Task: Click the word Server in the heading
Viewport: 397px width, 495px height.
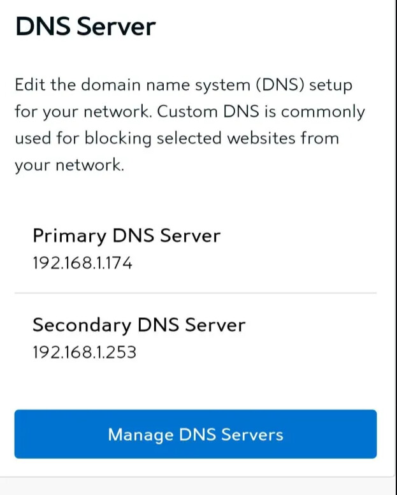Action: 116,26
